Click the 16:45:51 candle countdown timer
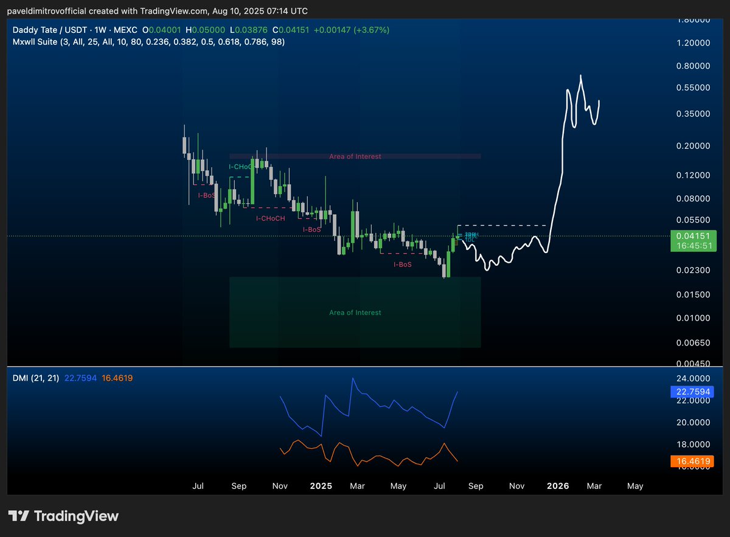 coord(693,246)
